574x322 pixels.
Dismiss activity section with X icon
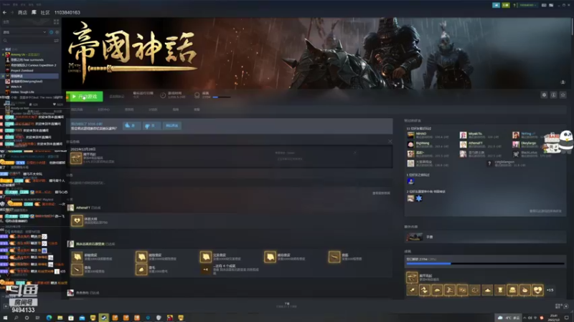[x=390, y=142]
